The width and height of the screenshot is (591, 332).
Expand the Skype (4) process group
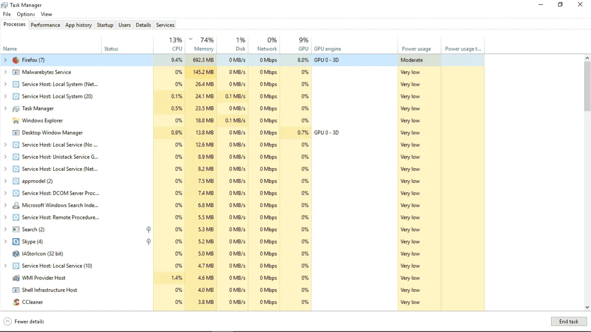[x=5, y=241]
